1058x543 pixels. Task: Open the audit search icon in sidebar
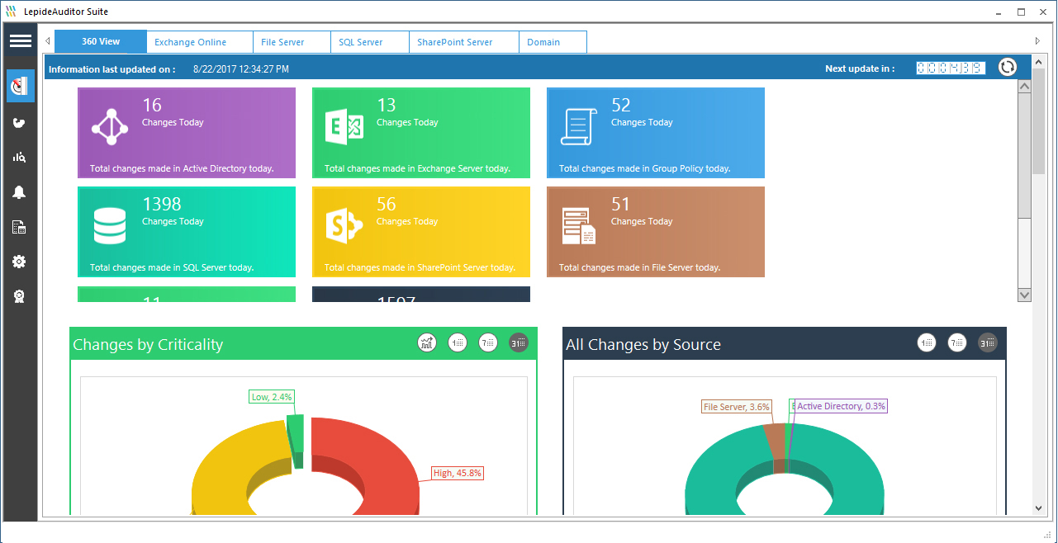(19, 157)
